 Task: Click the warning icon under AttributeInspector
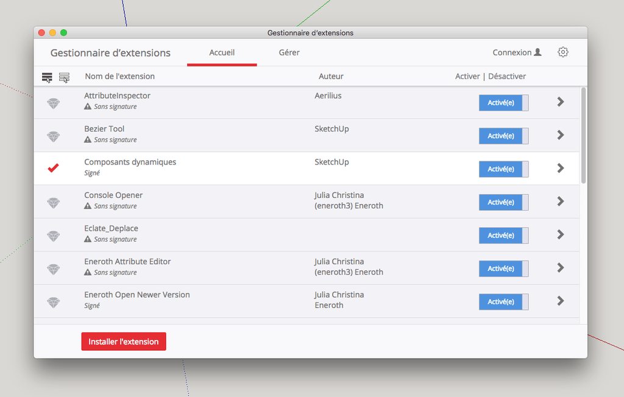(88, 106)
